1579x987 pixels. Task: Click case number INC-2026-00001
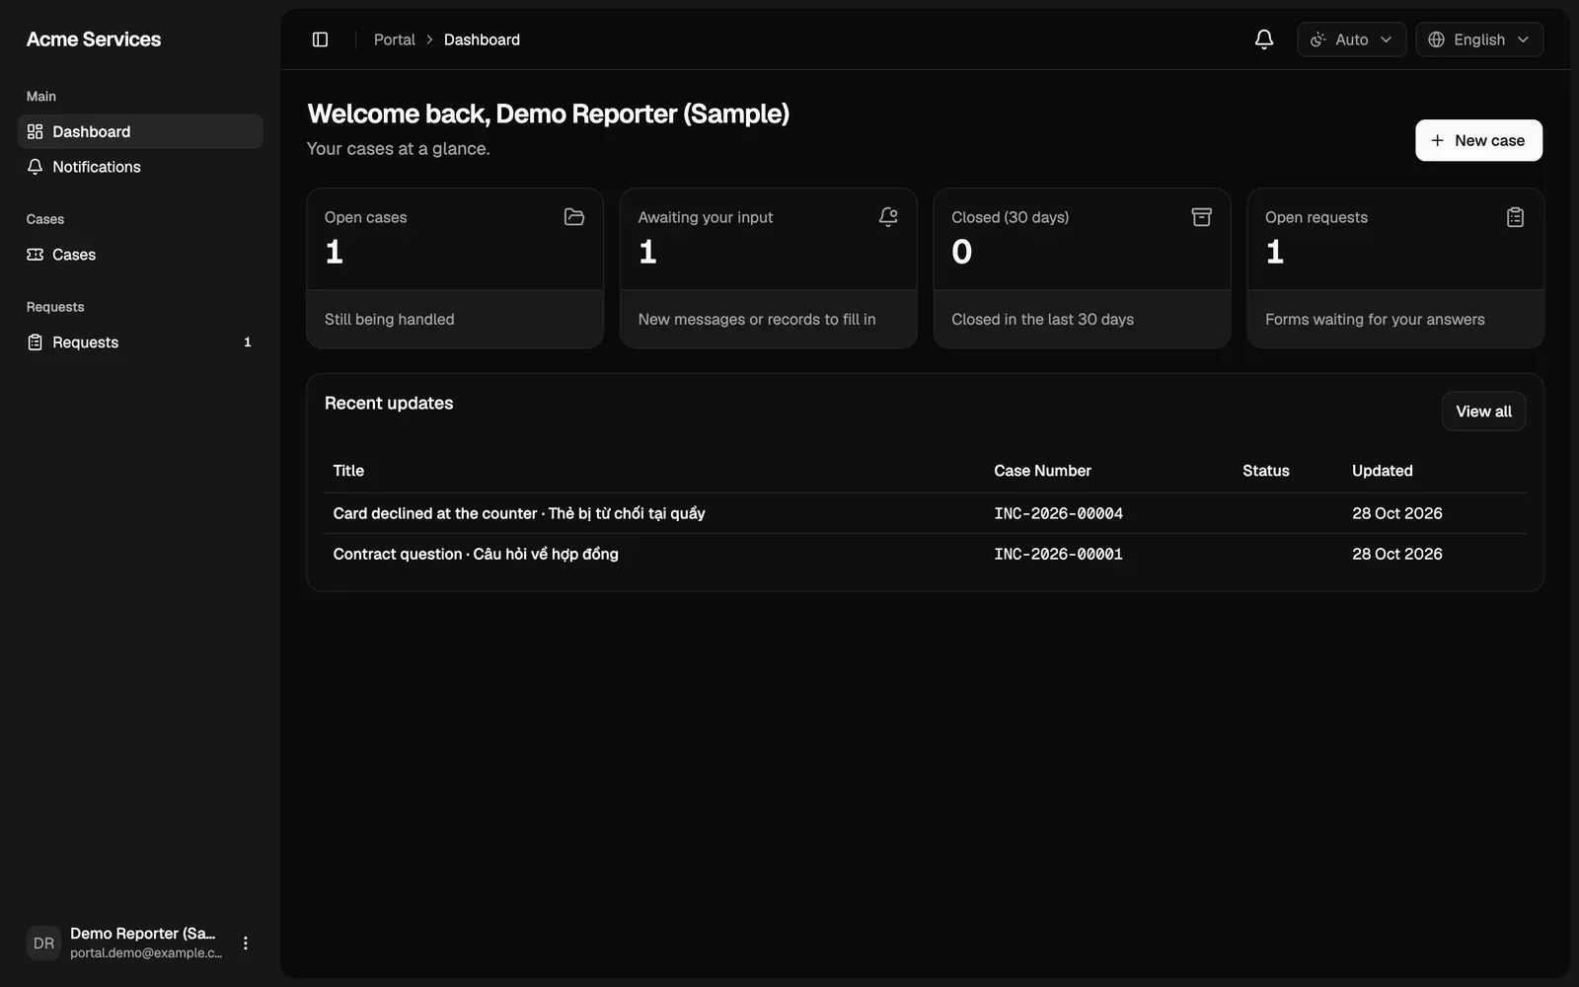point(1058,554)
